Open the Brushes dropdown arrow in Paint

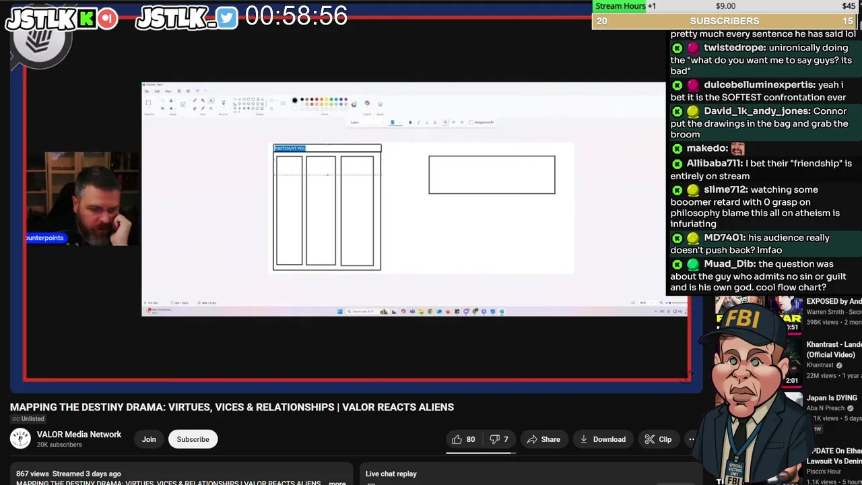(x=224, y=107)
